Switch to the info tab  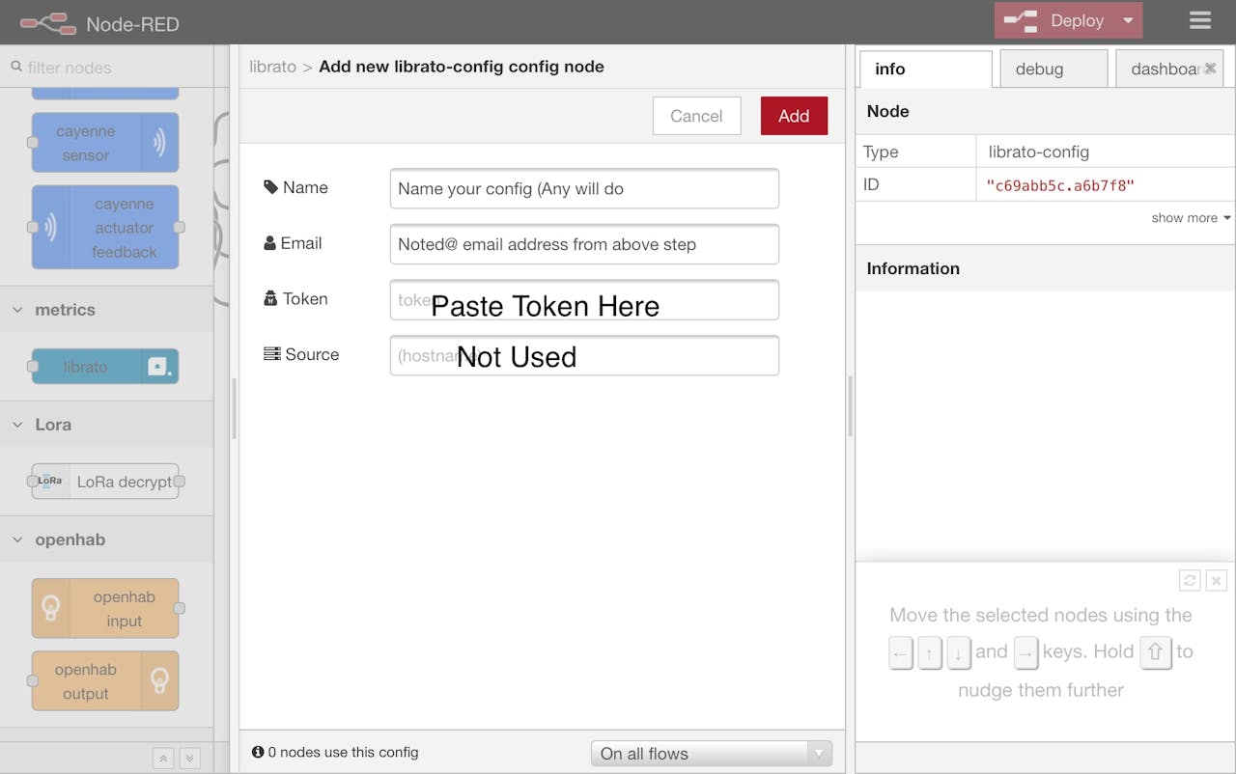925,69
